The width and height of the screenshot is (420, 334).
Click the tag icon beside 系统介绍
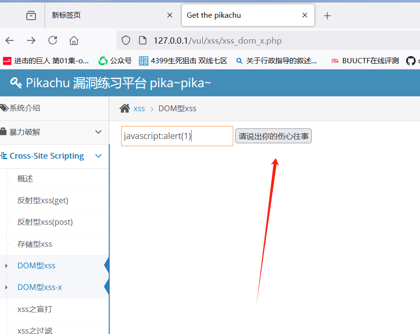[x=4, y=108]
